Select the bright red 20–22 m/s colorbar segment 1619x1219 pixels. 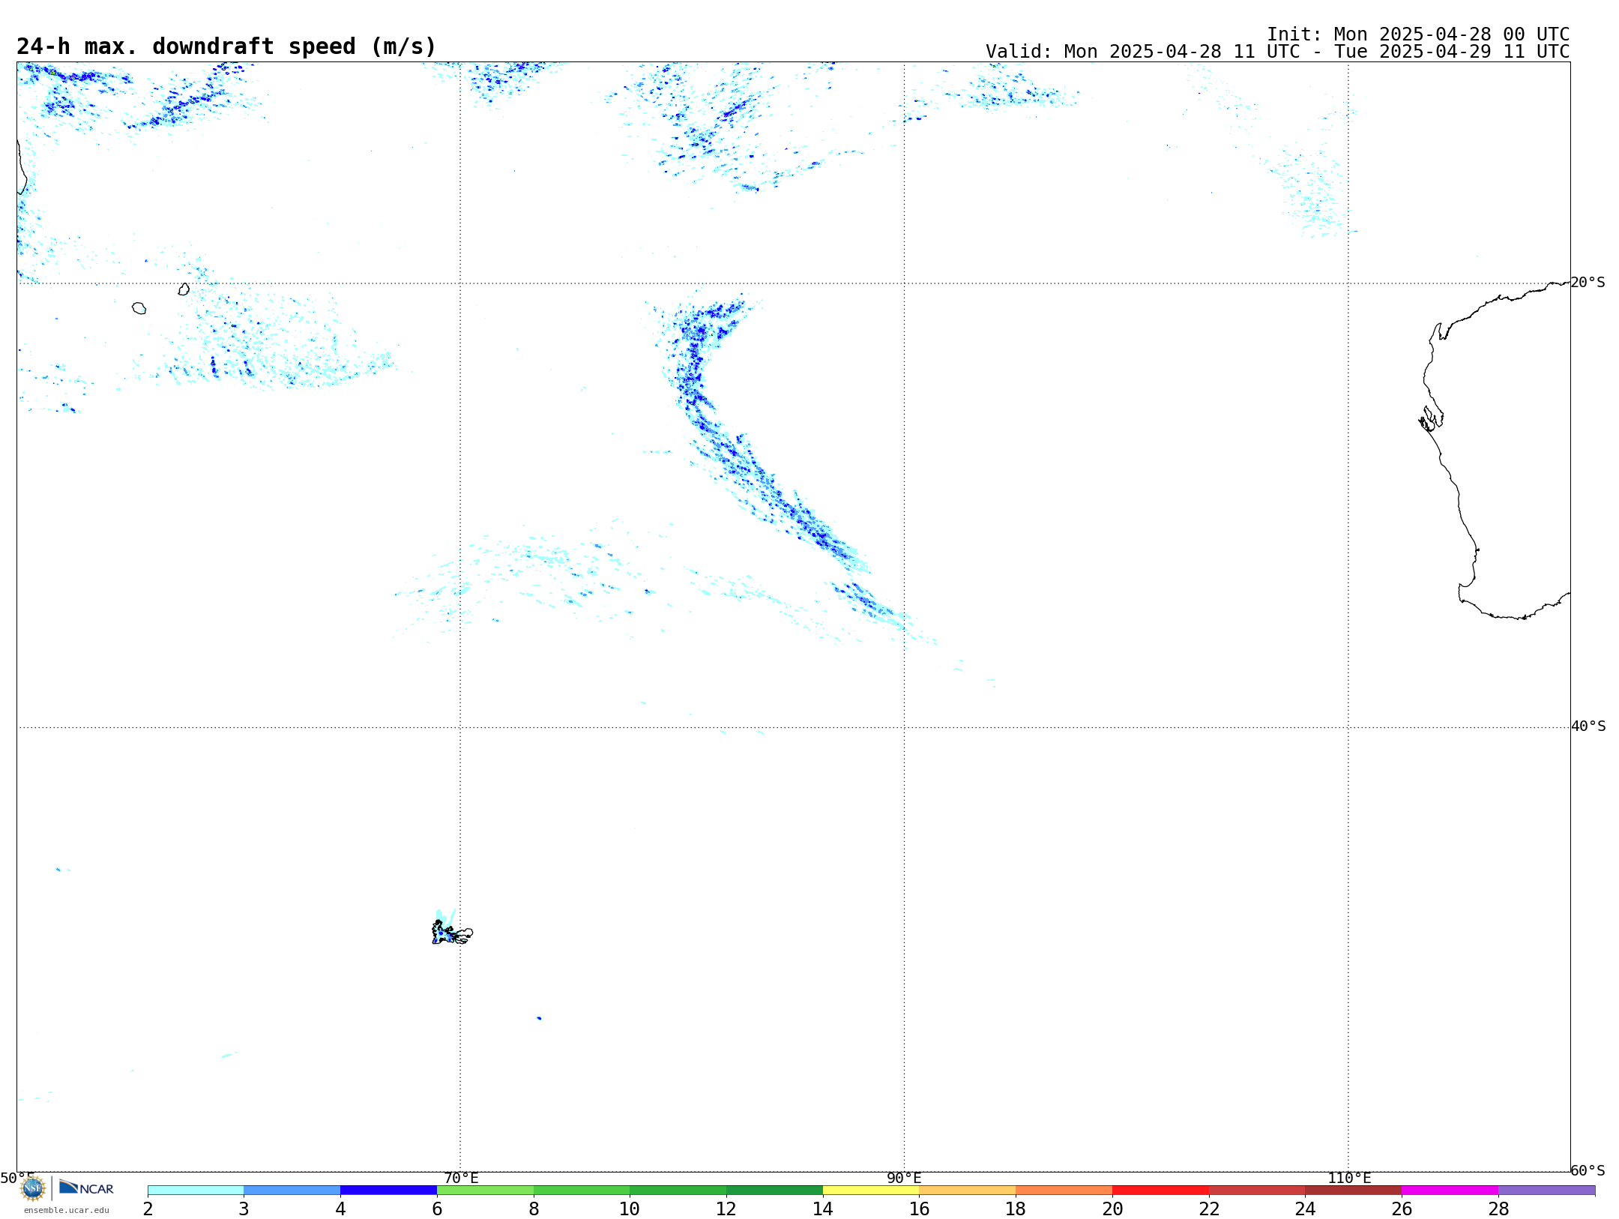point(1160,1190)
